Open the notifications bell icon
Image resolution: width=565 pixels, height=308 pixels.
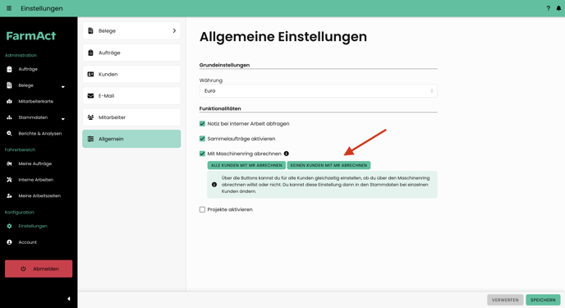pos(558,8)
